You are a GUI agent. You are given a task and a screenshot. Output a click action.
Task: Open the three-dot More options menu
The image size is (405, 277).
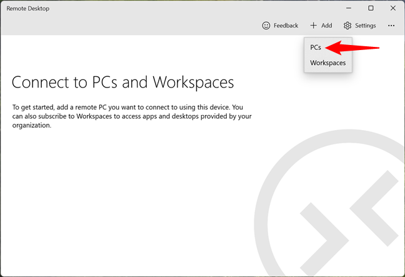(x=391, y=26)
